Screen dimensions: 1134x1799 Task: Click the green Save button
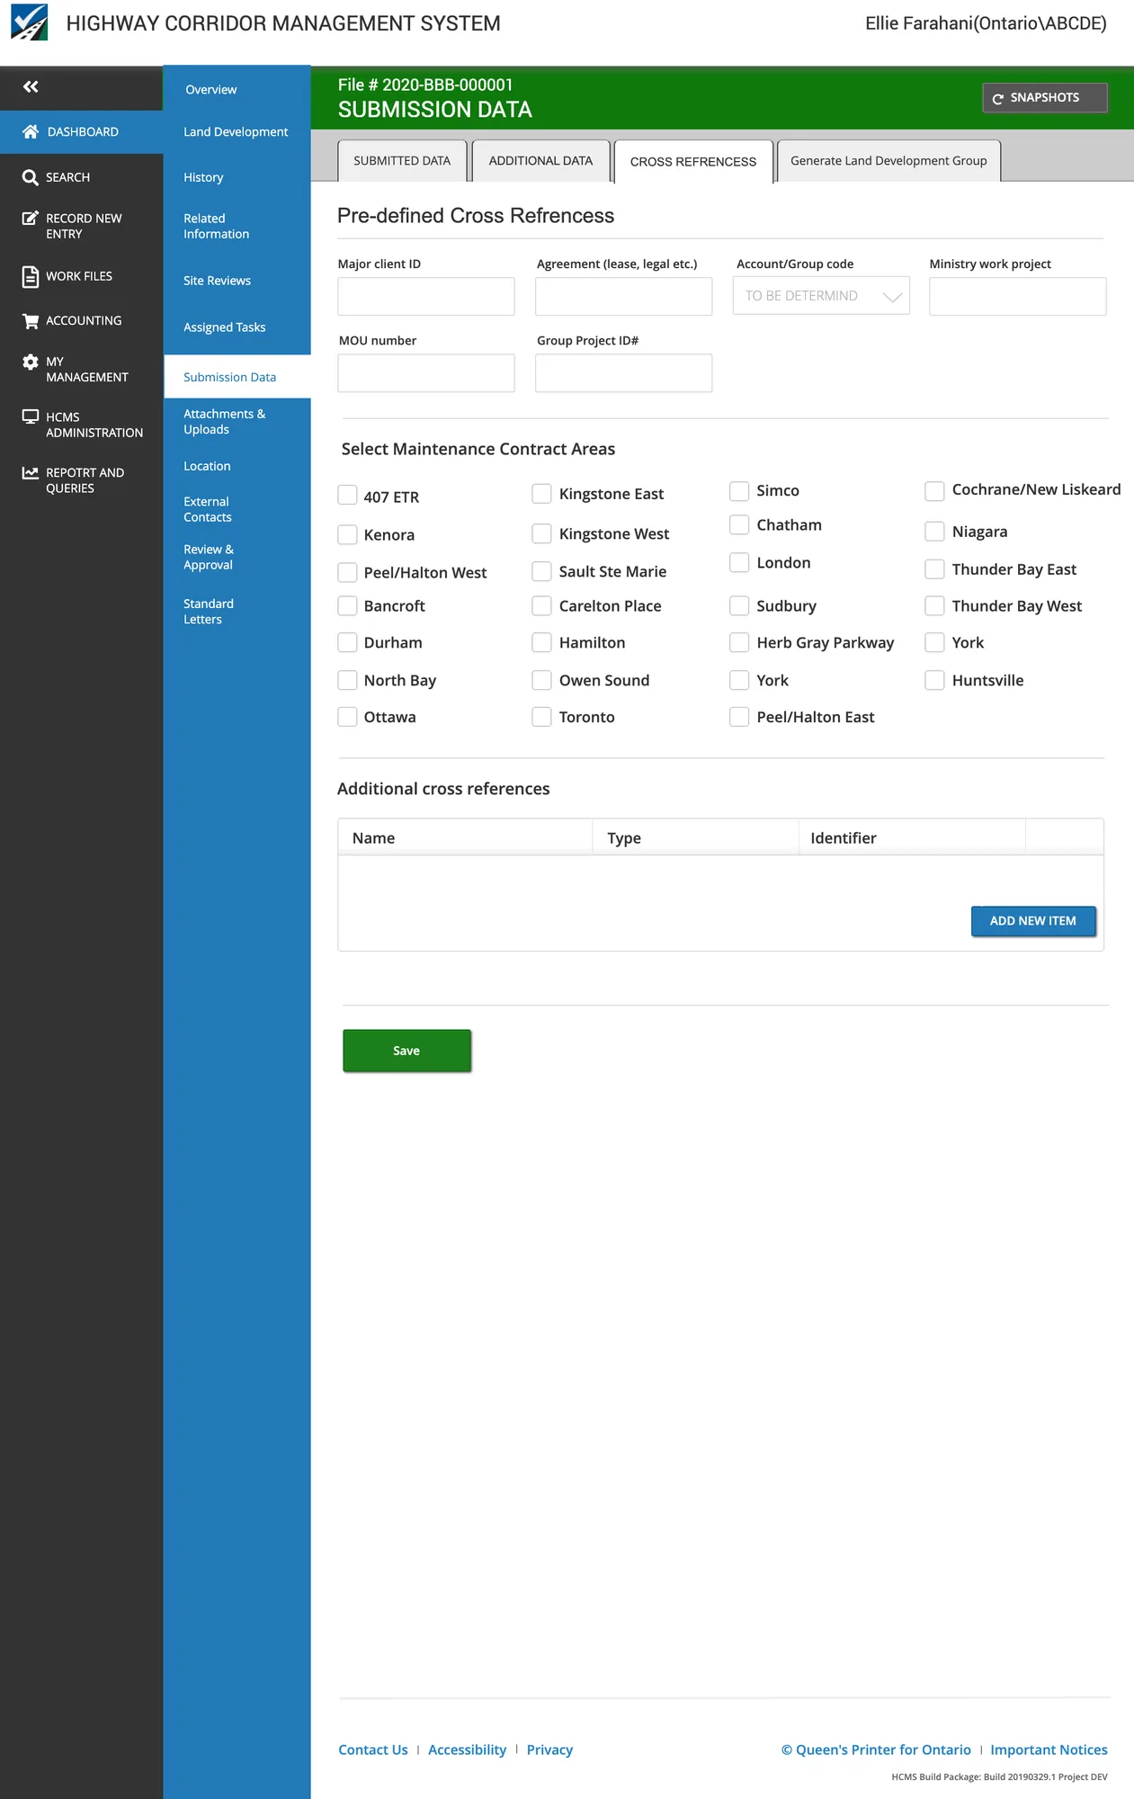(x=406, y=1051)
